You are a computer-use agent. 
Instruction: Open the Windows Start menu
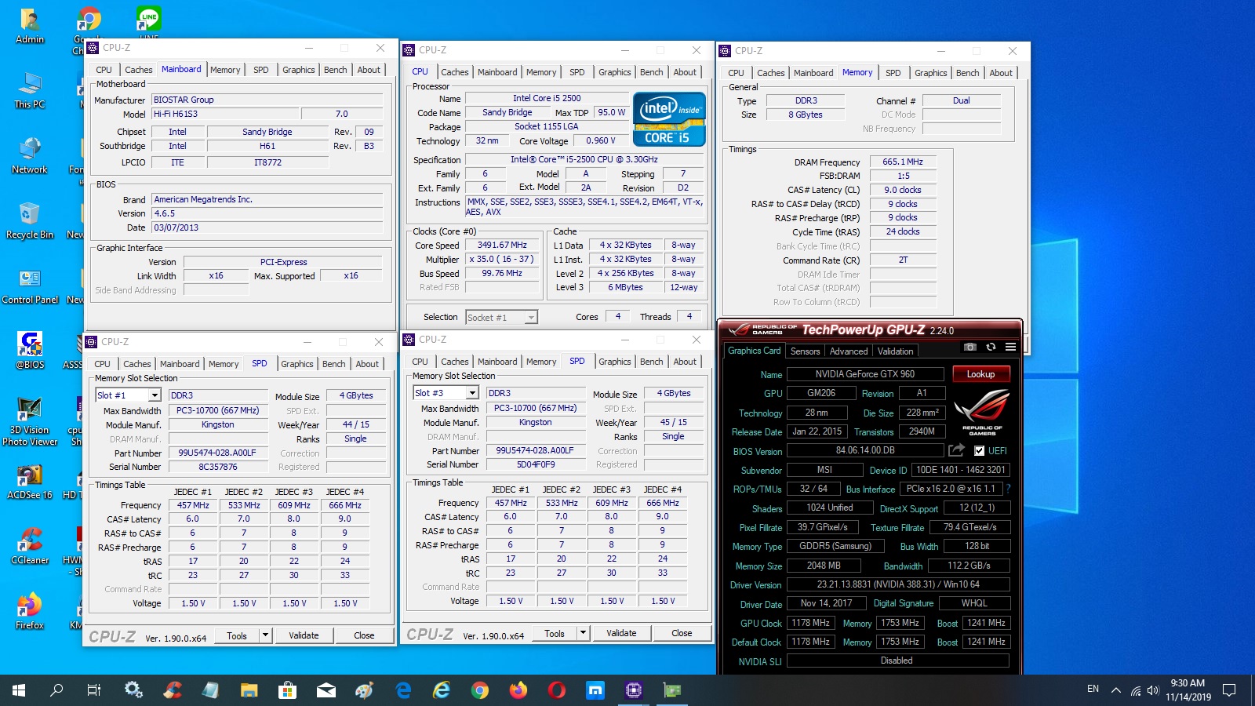(x=19, y=690)
